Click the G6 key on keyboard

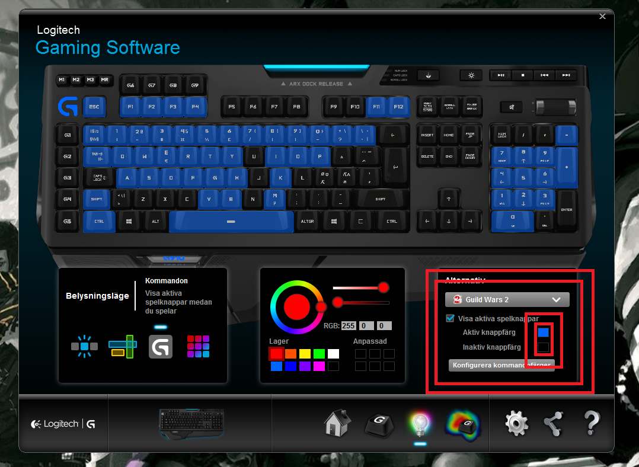click(x=130, y=85)
